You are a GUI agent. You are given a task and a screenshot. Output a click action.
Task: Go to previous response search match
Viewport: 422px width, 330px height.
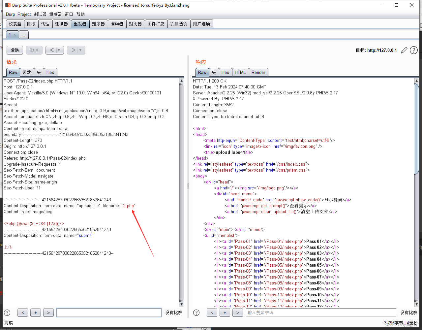pyautogui.click(x=212, y=313)
